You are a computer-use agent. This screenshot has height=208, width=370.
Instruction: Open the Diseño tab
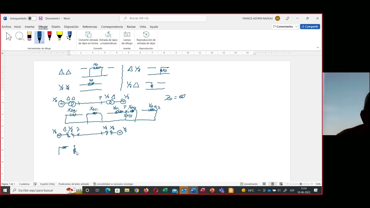pyautogui.click(x=56, y=27)
